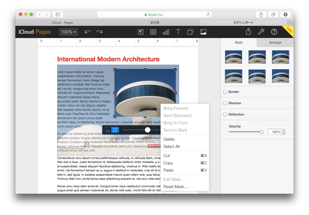The image size is (309, 215).
Task: Click the top-center mask handle of image
Action: point(145,69)
